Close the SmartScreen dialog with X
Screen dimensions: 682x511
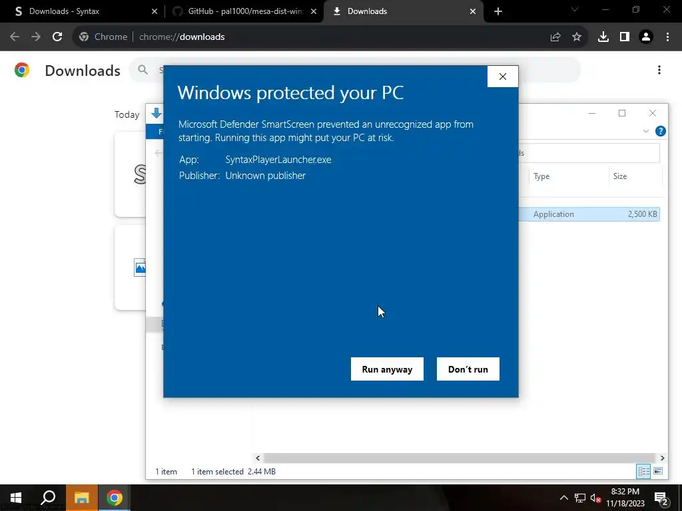[x=503, y=77]
